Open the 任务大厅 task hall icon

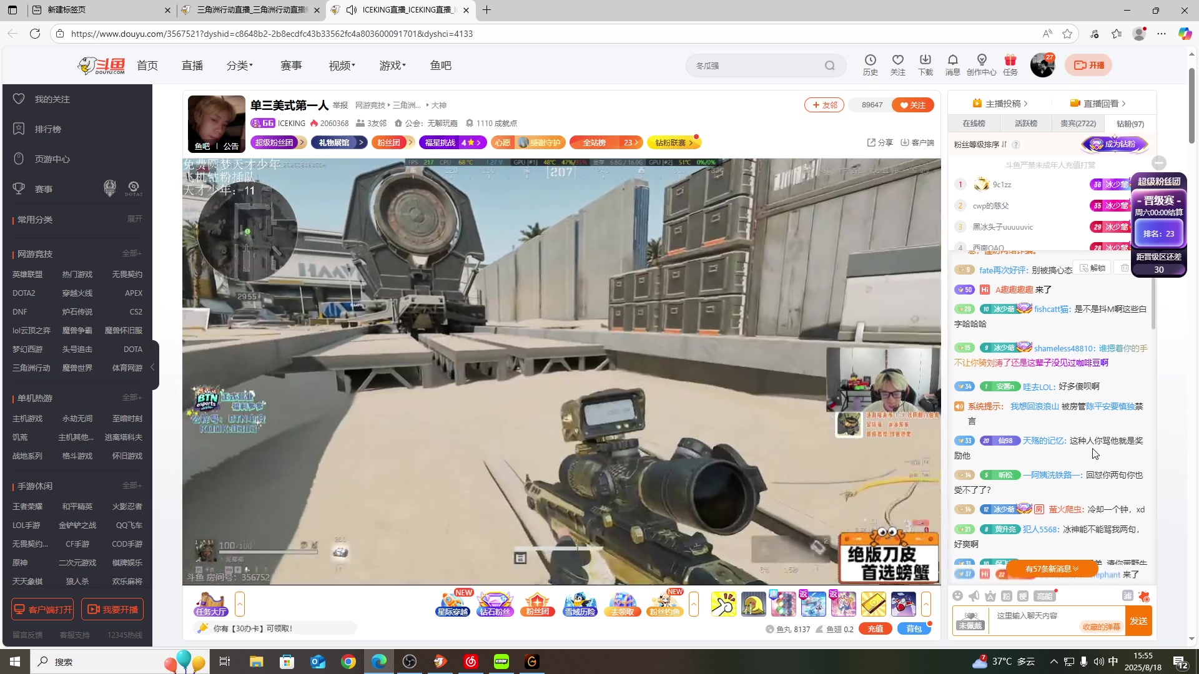pos(211,604)
